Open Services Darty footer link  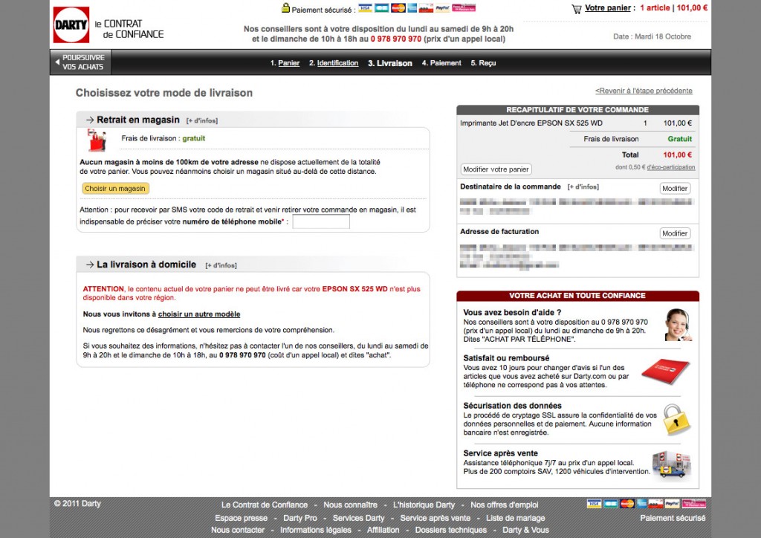click(359, 518)
